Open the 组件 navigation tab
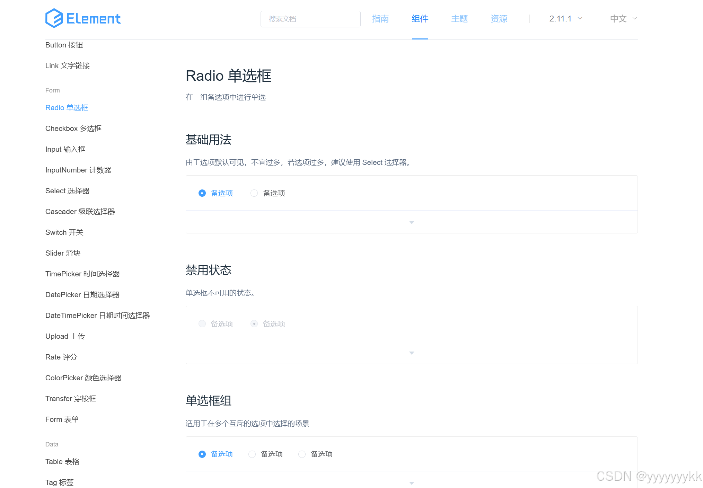Image resolution: width=703 pixels, height=488 pixels. click(x=420, y=19)
